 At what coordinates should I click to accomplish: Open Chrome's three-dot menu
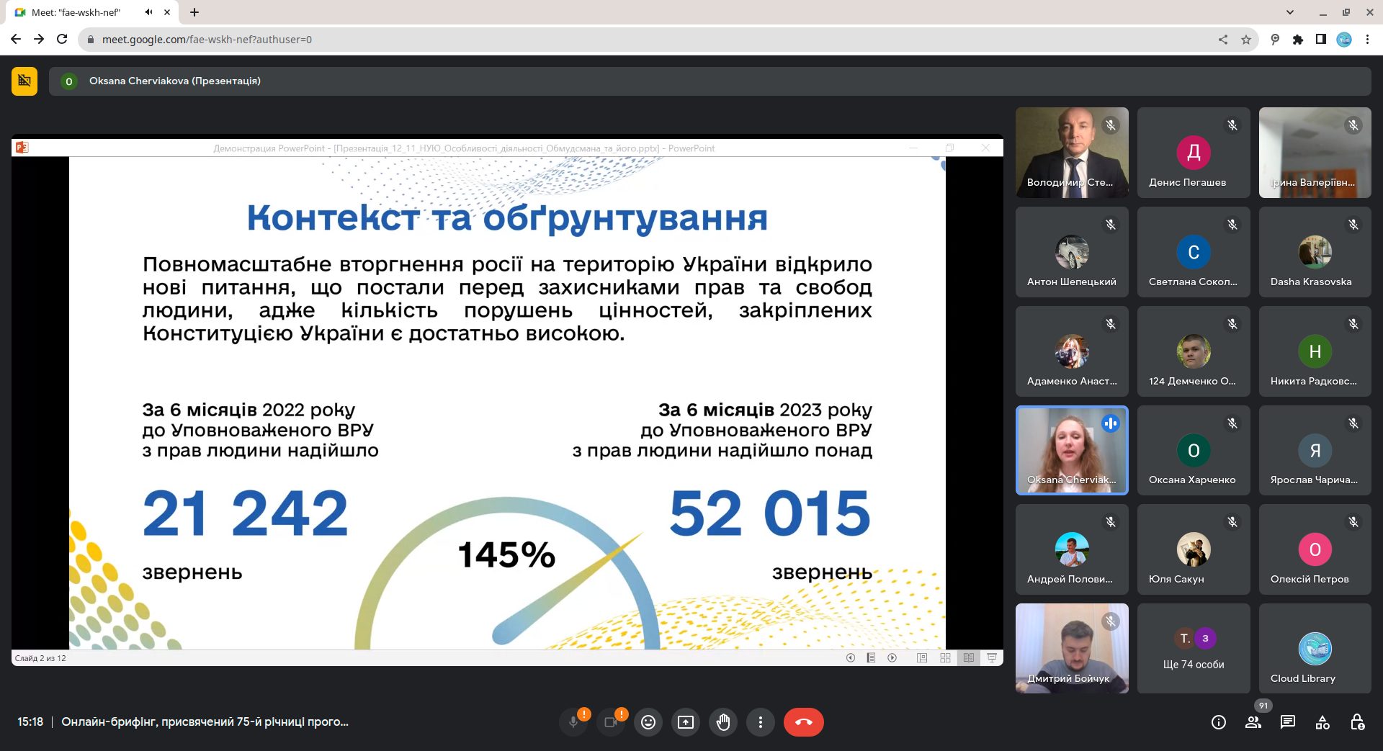pyautogui.click(x=1367, y=40)
